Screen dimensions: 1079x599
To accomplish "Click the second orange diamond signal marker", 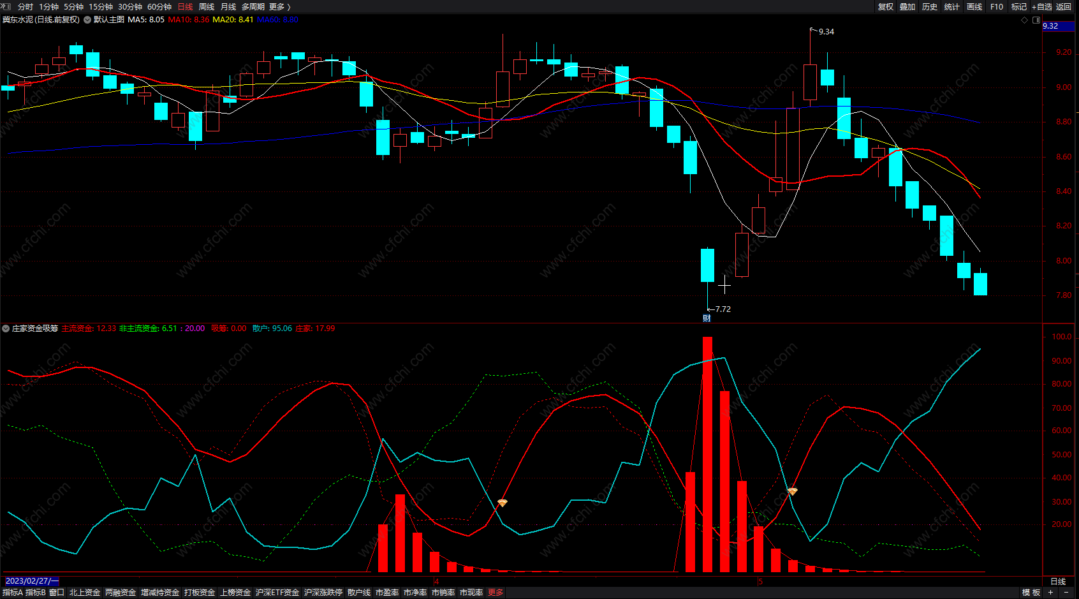I will click(x=793, y=492).
